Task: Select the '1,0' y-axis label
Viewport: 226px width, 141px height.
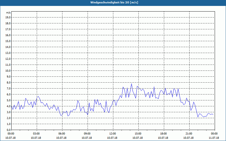Action: pos(8,124)
